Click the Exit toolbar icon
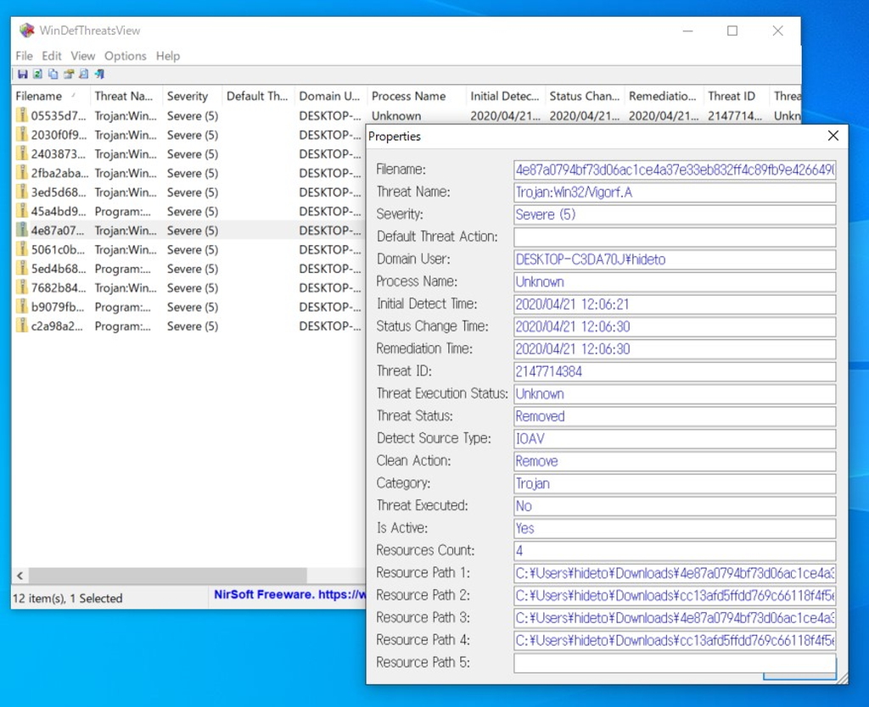 tap(99, 75)
